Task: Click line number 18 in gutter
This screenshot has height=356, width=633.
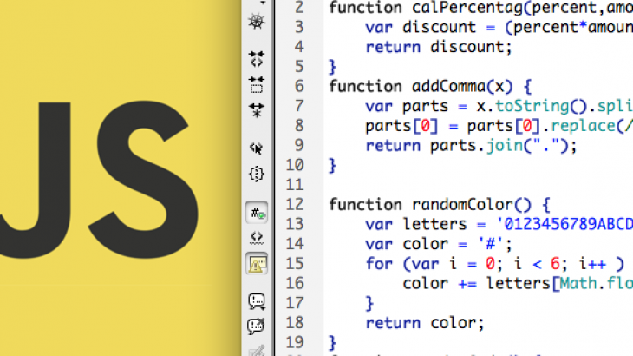Action: pos(295,323)
